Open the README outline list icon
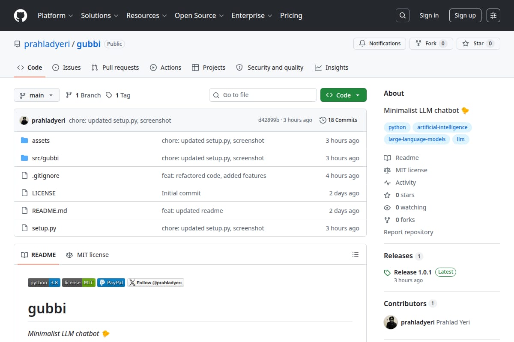 [x=355, y=254]
